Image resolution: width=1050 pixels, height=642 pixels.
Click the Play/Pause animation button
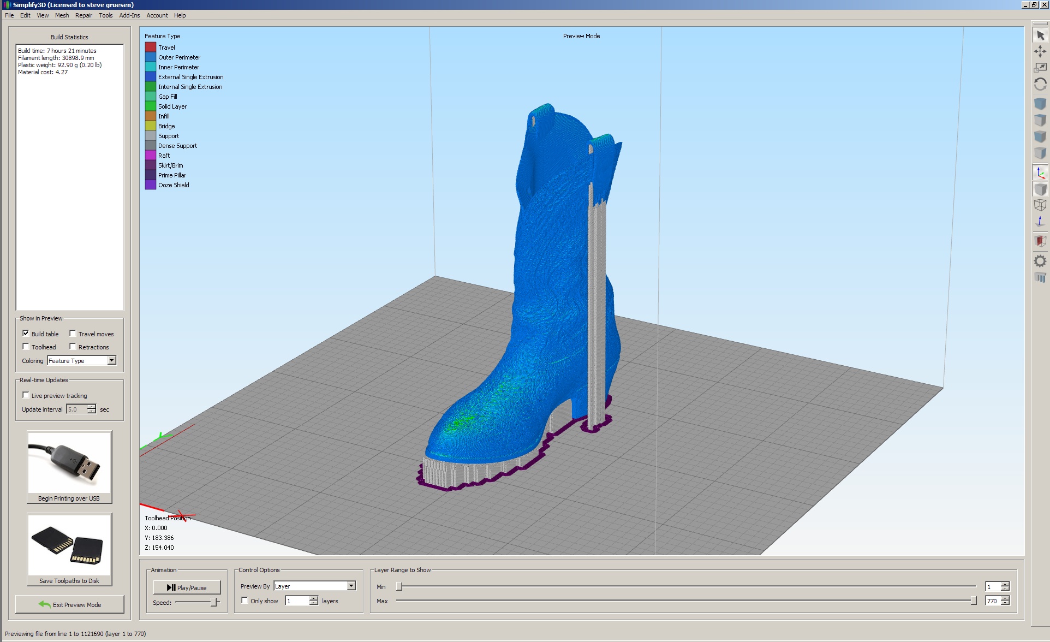point(187,587)
